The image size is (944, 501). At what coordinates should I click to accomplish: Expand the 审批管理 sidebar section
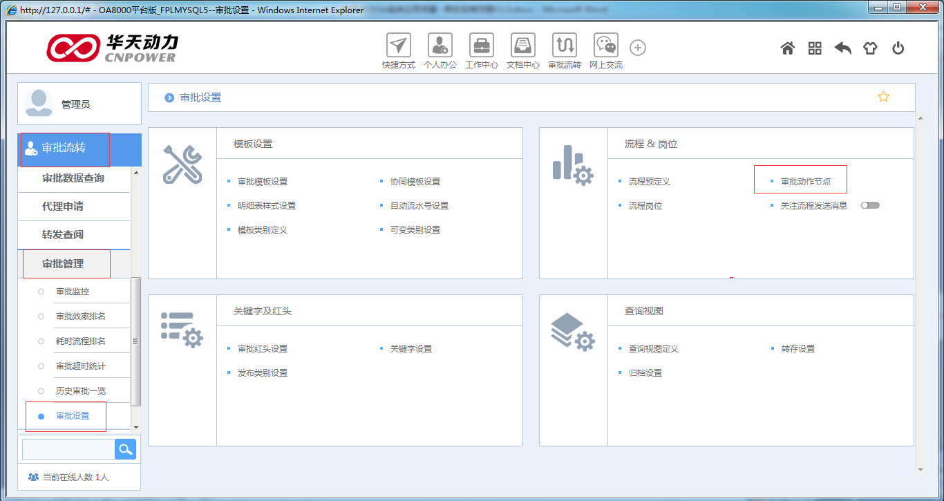pos(63,264)
